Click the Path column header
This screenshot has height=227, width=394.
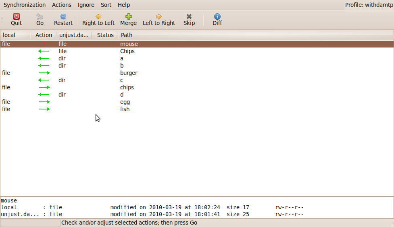coord(127,35)
